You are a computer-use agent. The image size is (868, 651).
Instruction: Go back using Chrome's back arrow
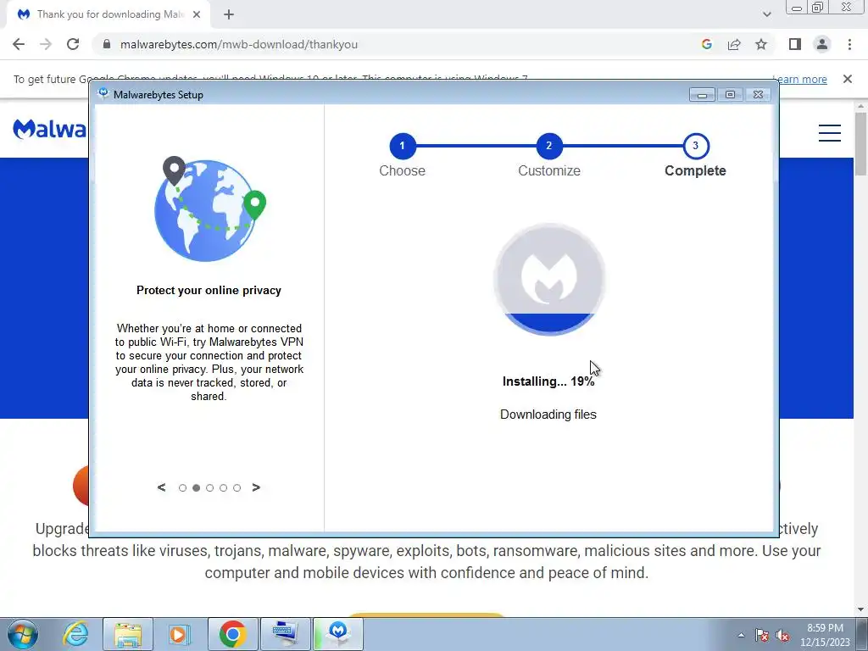19,44
